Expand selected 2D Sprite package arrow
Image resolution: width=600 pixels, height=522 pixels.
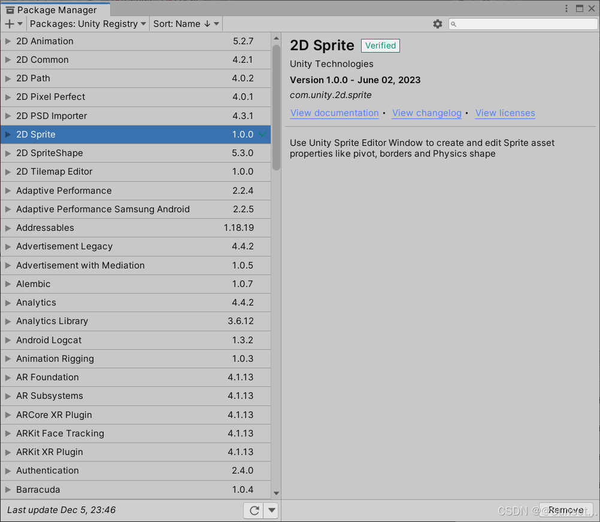pos(8,135)
